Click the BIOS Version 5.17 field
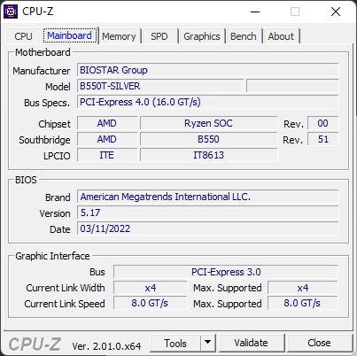The height and width of the screenshot is (356, 357). 208,213
